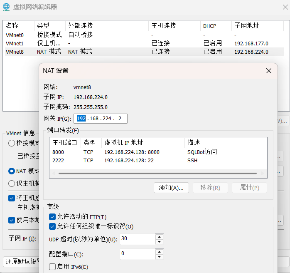
Task: Close the NAT 设置 dialog
Action: coord(268,71)
